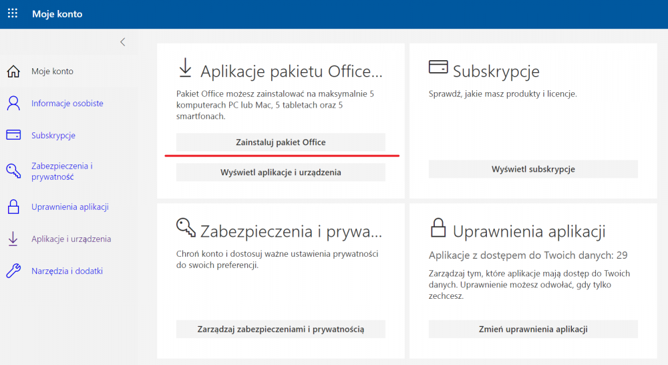Image resolution: width=668 pixels, height=365 pixels.
Task: Select Moje konto in the sidebar
Action: [52, 72]
